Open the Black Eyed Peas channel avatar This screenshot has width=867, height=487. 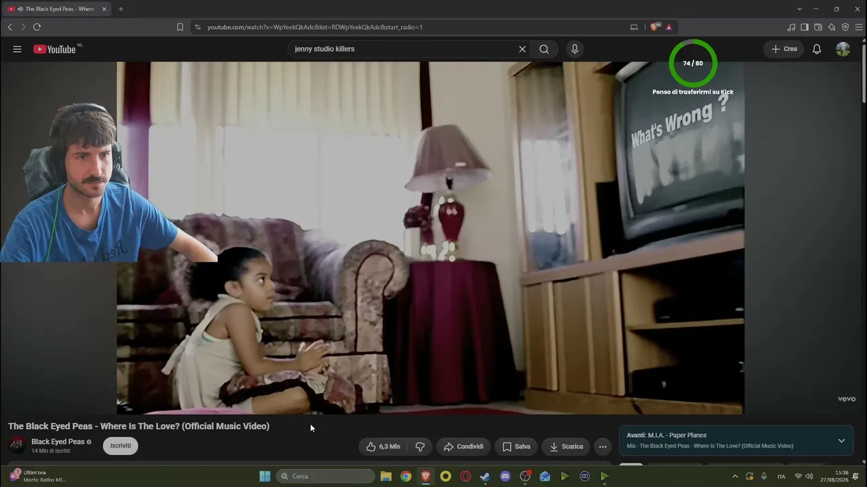(17, 445)
